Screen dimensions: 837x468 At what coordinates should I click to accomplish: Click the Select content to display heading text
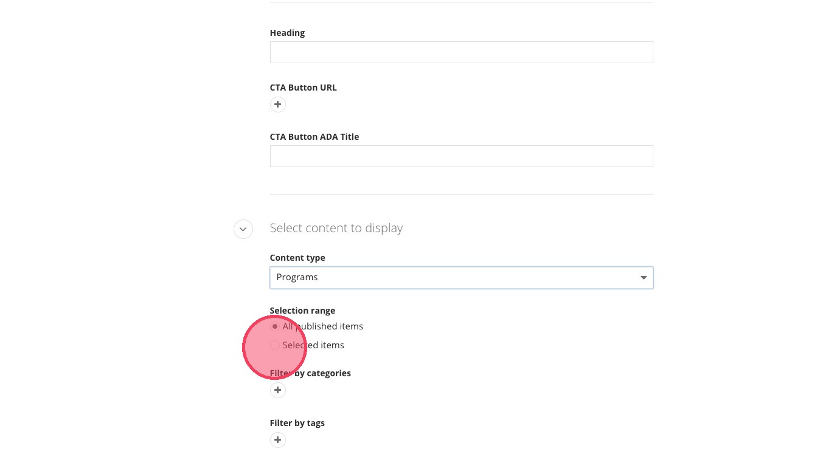coord(336,228)
